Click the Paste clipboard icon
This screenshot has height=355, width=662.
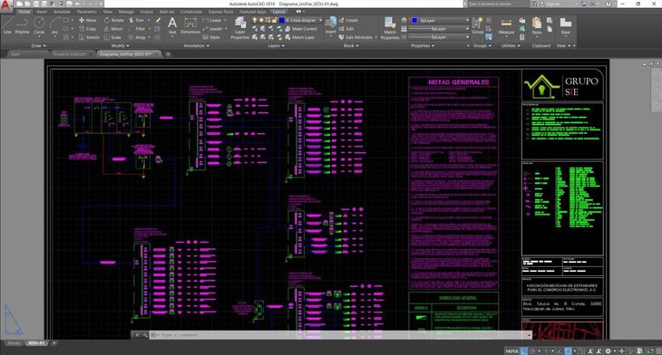537,26
